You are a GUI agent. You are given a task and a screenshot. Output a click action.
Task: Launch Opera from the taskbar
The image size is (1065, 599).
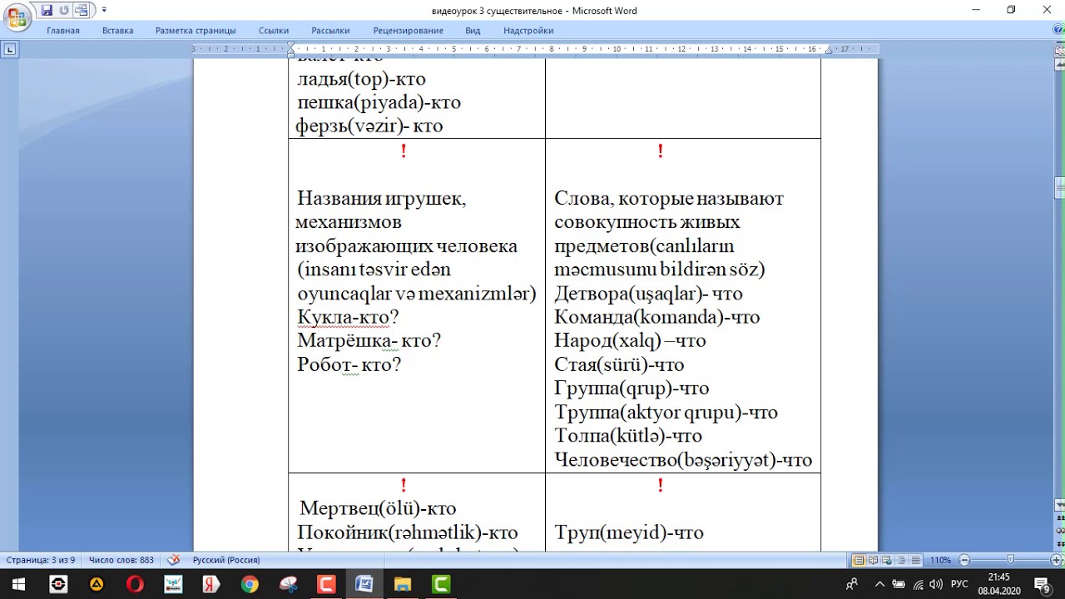coord(135,583)
